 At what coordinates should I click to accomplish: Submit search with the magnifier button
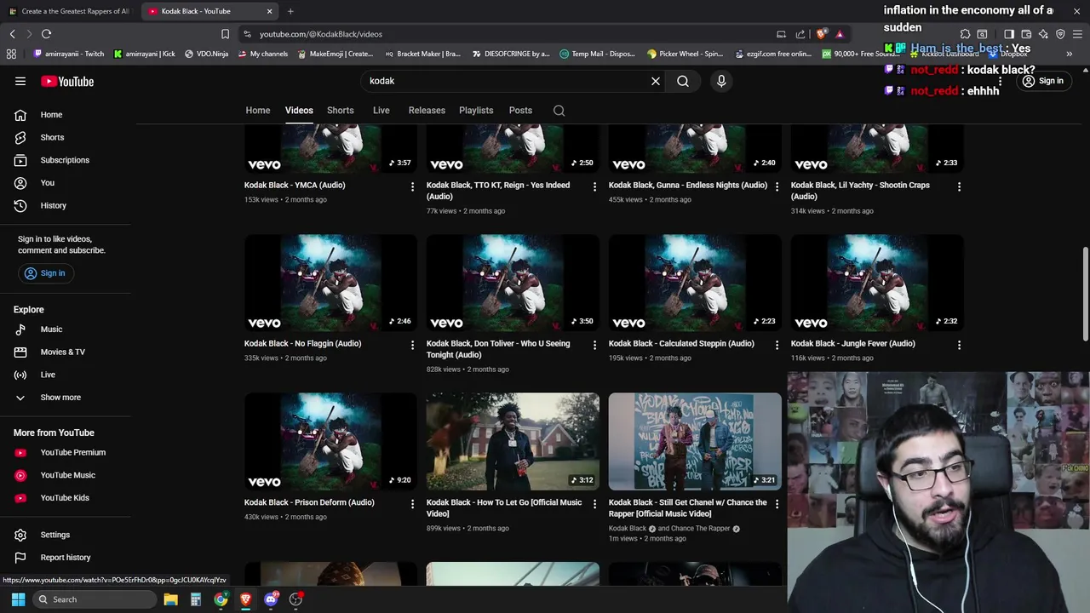click(x=683, y=81)
